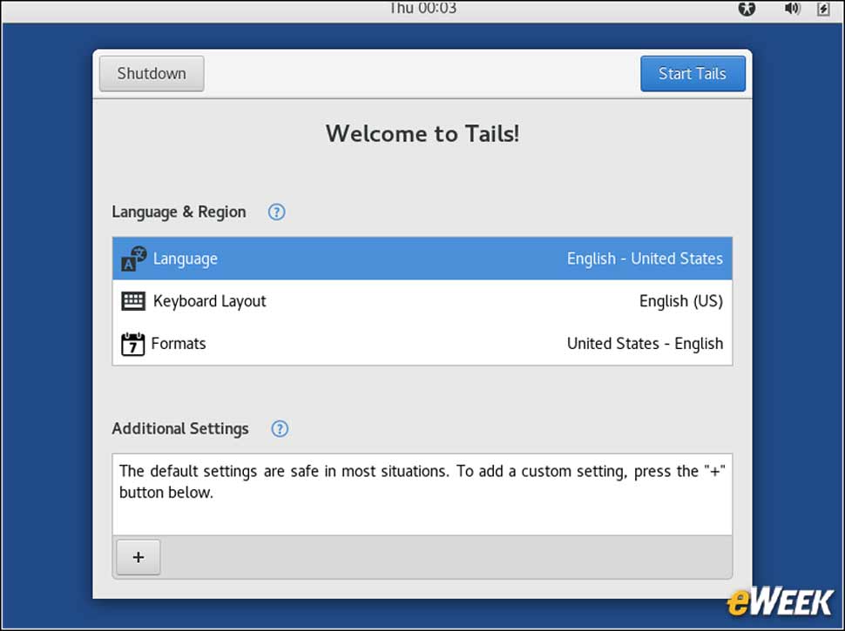Image resolution: width=845 pixels, height=631 pixels.
Task: Click the 'Language & Region' heading
Action: pos(179,212)
